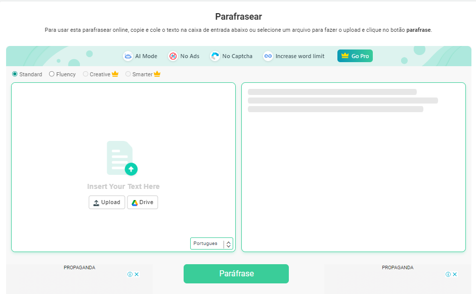Click the No Ads icon
The image size is (476, 294).
coord(173,56)
